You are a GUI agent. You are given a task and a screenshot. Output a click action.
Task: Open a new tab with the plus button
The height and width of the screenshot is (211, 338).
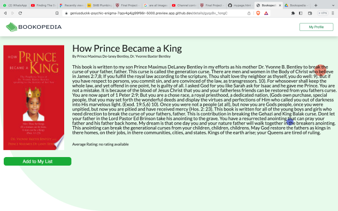point(316,5)
